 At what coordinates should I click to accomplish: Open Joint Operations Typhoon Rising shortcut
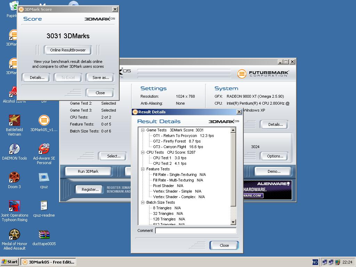[x=14, y=211]
